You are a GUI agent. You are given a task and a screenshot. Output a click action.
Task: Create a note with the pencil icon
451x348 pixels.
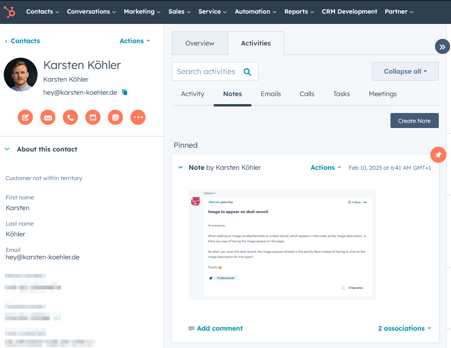click(25, 117)
